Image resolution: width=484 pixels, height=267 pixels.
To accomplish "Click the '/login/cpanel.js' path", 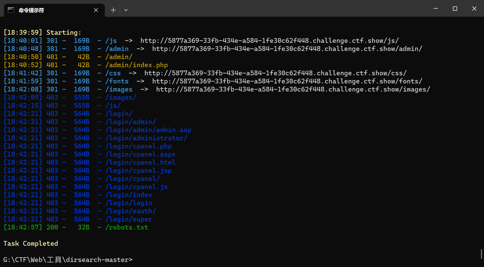I will pos(137,187).
